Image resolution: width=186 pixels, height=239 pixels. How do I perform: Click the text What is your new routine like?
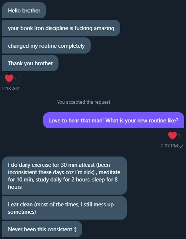(x=142, y=121)
